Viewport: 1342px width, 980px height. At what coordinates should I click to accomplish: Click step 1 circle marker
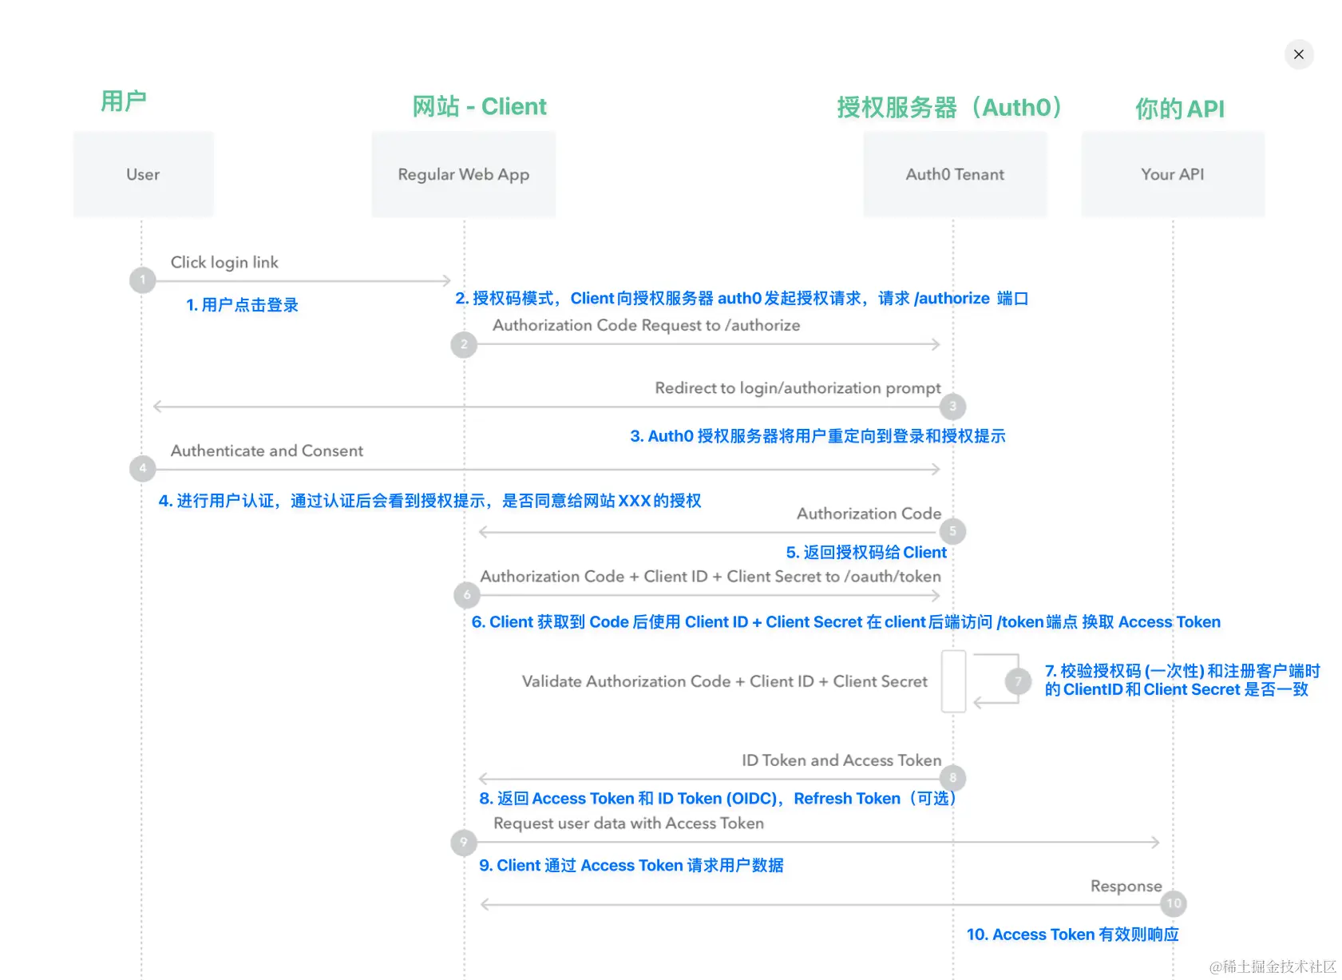tap(143, 280)
